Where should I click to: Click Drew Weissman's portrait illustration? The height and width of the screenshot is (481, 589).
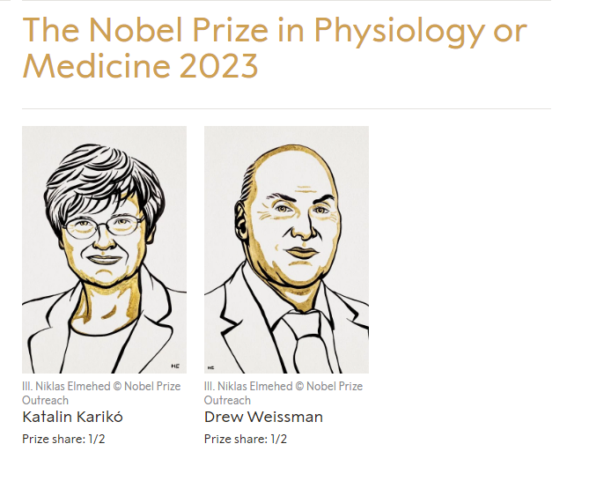click(286, 249)
